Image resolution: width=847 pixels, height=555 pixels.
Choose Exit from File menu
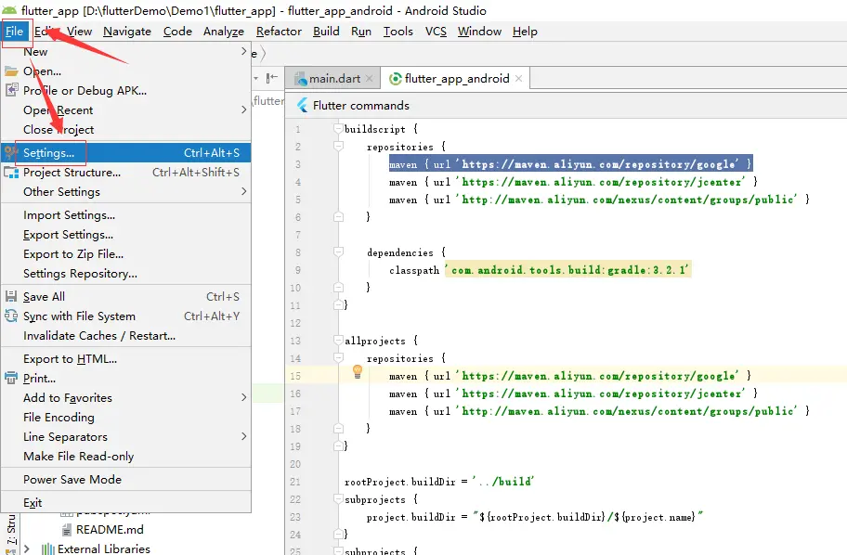(x=126, y=503)
